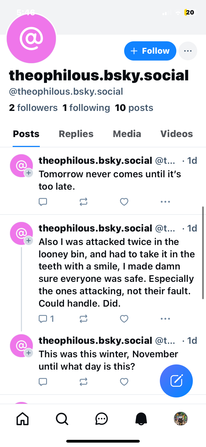View the 2 followers list
This screenshot has height=447, width=206.
point(33,108)
